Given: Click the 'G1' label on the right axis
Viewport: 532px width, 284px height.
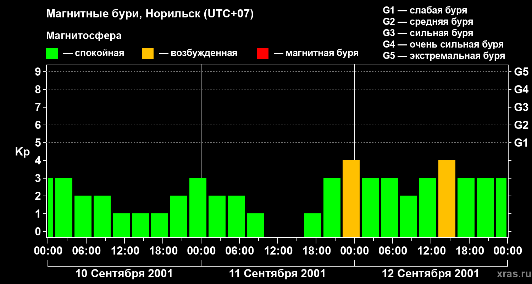Looking at the screenshot, I should (x=521, y=143).
